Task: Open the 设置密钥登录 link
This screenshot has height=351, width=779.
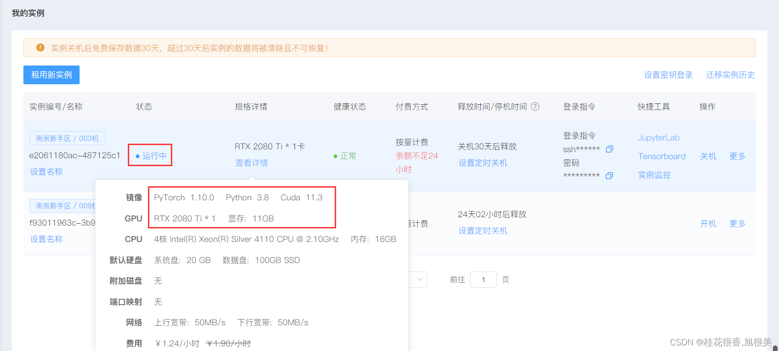Action: click(668, 75)
